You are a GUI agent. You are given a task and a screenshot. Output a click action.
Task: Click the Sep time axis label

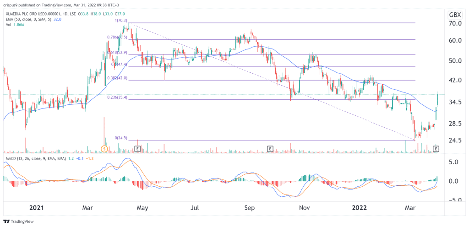(x=250, y=208)
